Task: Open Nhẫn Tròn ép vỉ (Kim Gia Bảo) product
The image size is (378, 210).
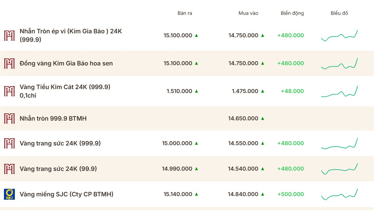Action: [x=71, y=35]
